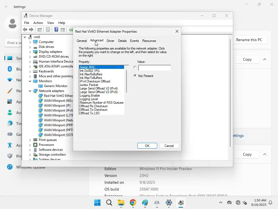The image size is (278, 209).
Task: Click the upper Copy button in Settings
Action: click(x=247, y=59)
